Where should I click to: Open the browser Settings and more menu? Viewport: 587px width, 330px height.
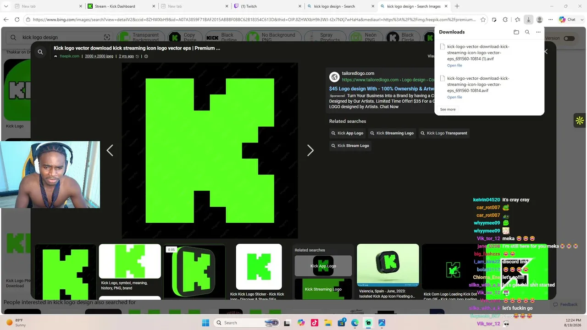pos(551,20)
